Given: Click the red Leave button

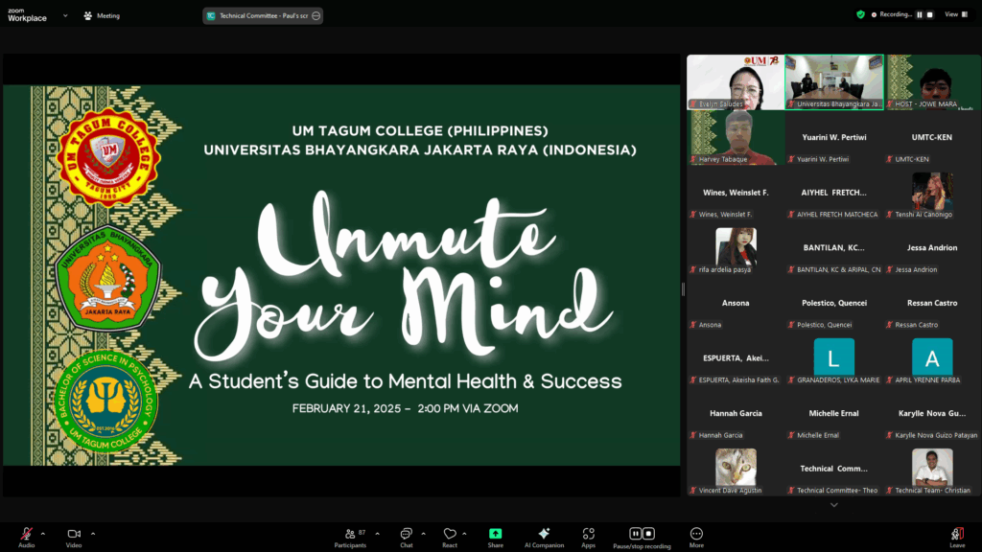Looking at the screenshot, I should [x=956, y=535].
